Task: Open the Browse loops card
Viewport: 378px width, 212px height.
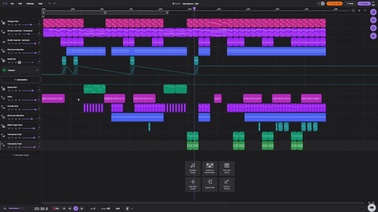Action: 193,168
